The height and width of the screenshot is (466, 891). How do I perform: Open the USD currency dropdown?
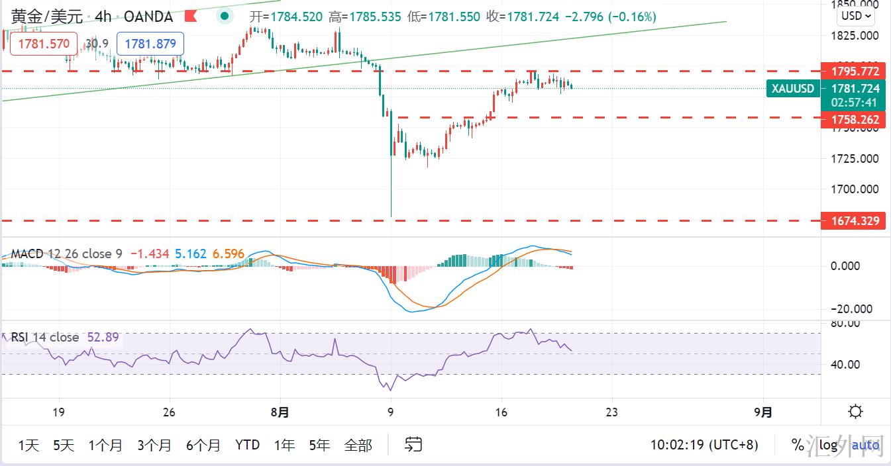[x=855, y=16]
